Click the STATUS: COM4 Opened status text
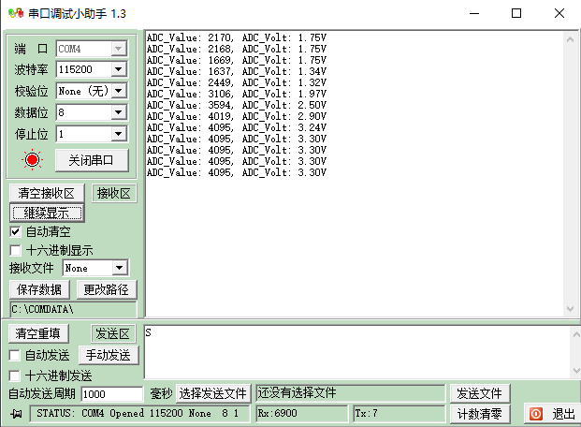 coord(138,413)
